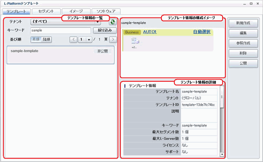Go to next page with right arrow
Screen dimensions: 263x162
click(x=113, y=40)
